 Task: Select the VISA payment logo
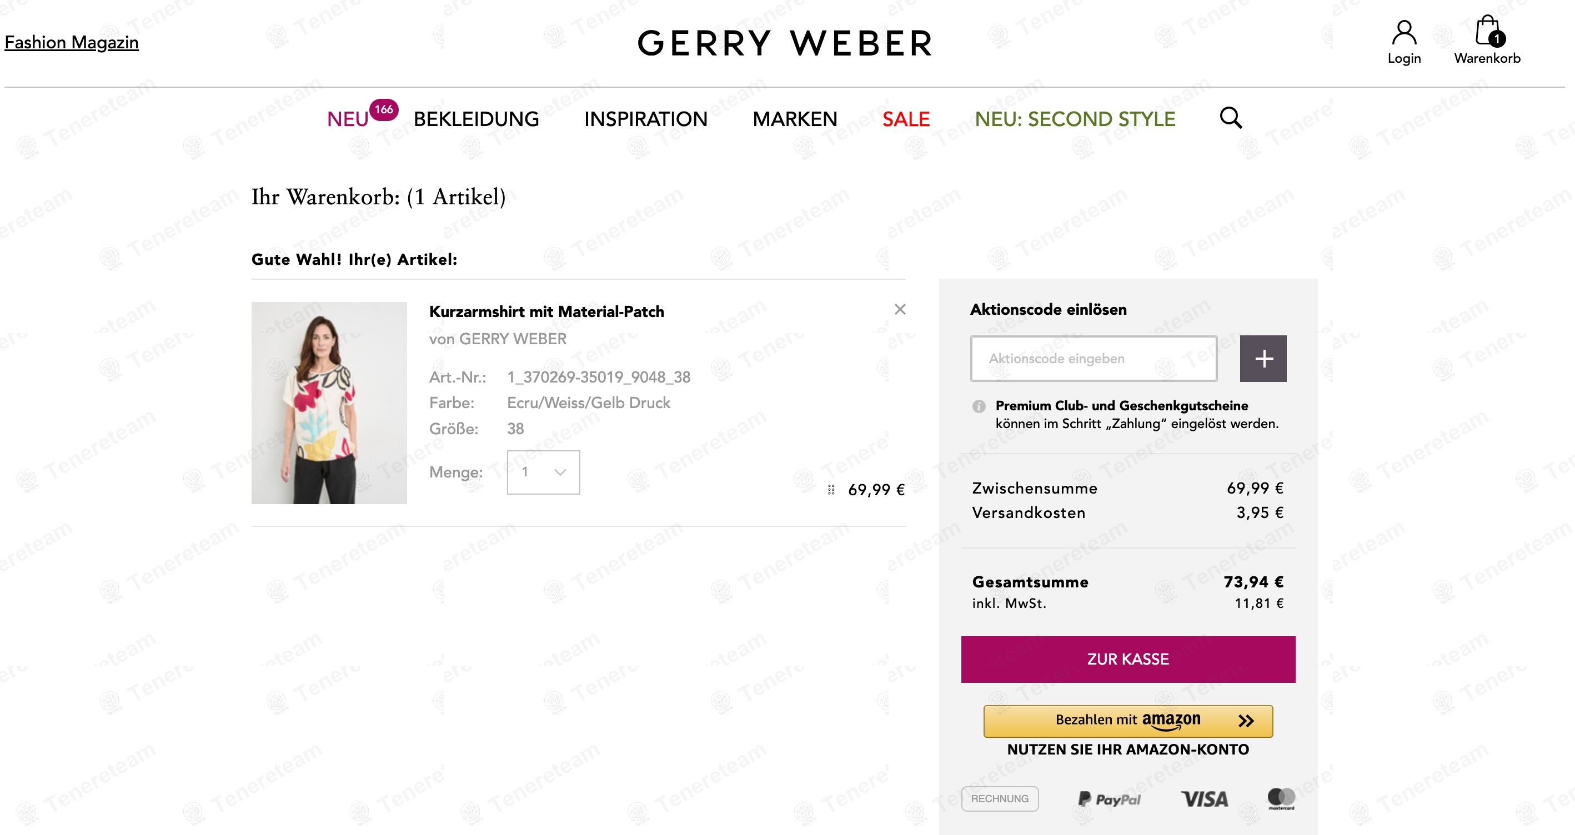[x=1204, y=799]
